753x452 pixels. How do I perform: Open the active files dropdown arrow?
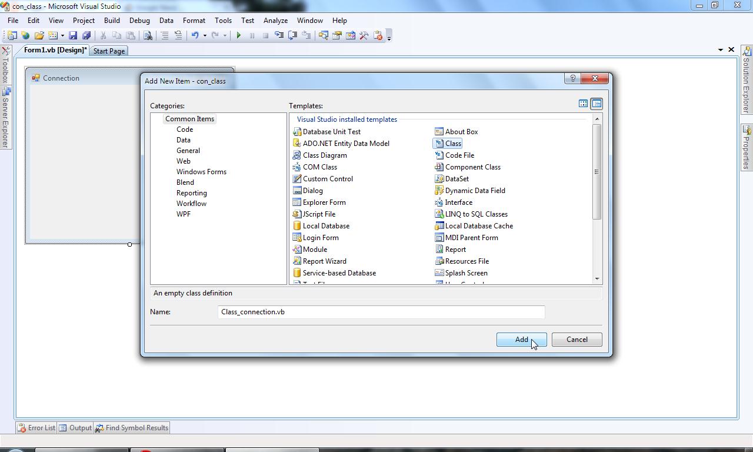(x=720, y=50)
